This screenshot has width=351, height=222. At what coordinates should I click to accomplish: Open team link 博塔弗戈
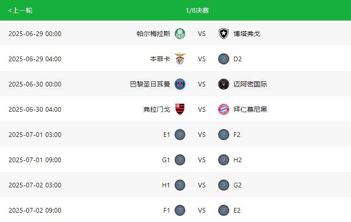pyautogui.click(x=247, y=34)
